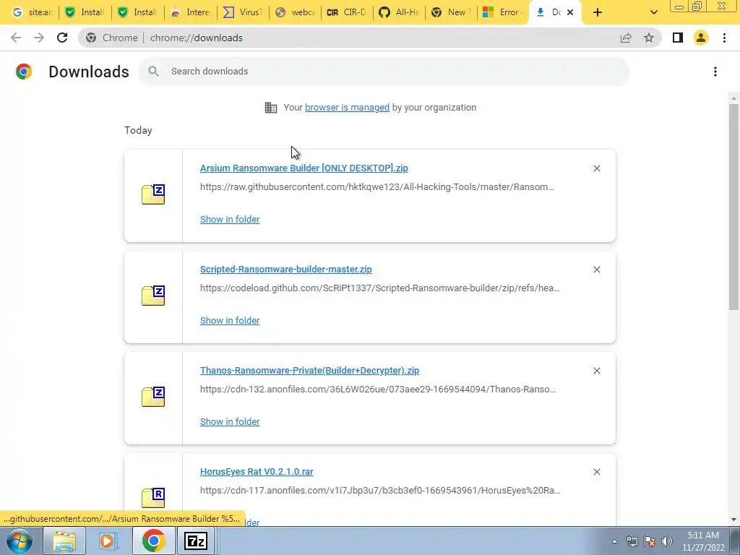This screenshot has width=740, height=555.
Task: Reload the downloads page
Action: (62, 38)
